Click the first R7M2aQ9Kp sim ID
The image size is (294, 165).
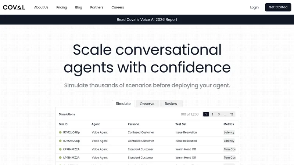[71, 132]
